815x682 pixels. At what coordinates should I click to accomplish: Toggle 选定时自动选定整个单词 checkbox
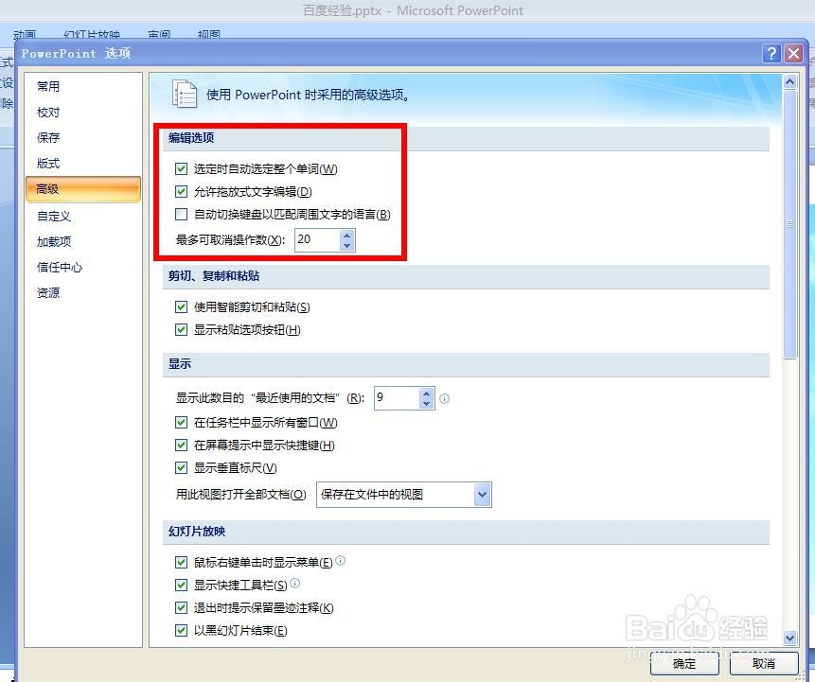click(x=181, y=168)
